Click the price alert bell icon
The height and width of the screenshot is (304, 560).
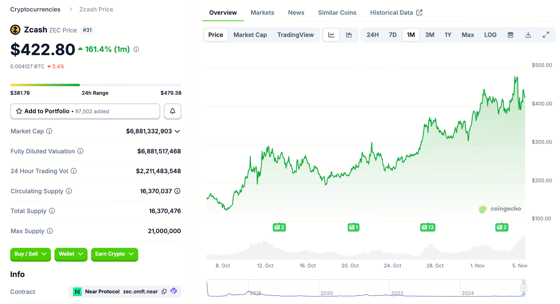coord(173,111)
